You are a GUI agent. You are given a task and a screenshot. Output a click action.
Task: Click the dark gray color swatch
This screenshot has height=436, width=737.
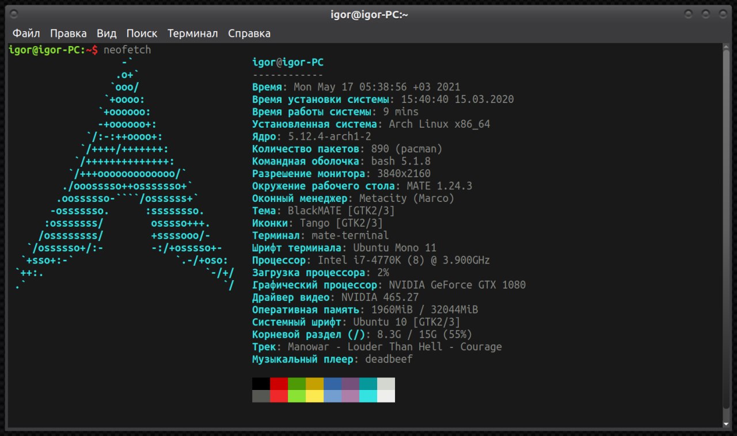[x=261, y=396]
